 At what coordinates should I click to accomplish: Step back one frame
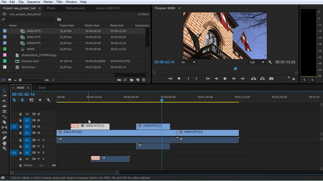[x=217, y=78]
